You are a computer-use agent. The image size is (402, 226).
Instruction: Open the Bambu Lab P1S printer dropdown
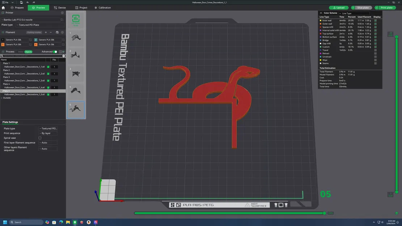(30, 20)
